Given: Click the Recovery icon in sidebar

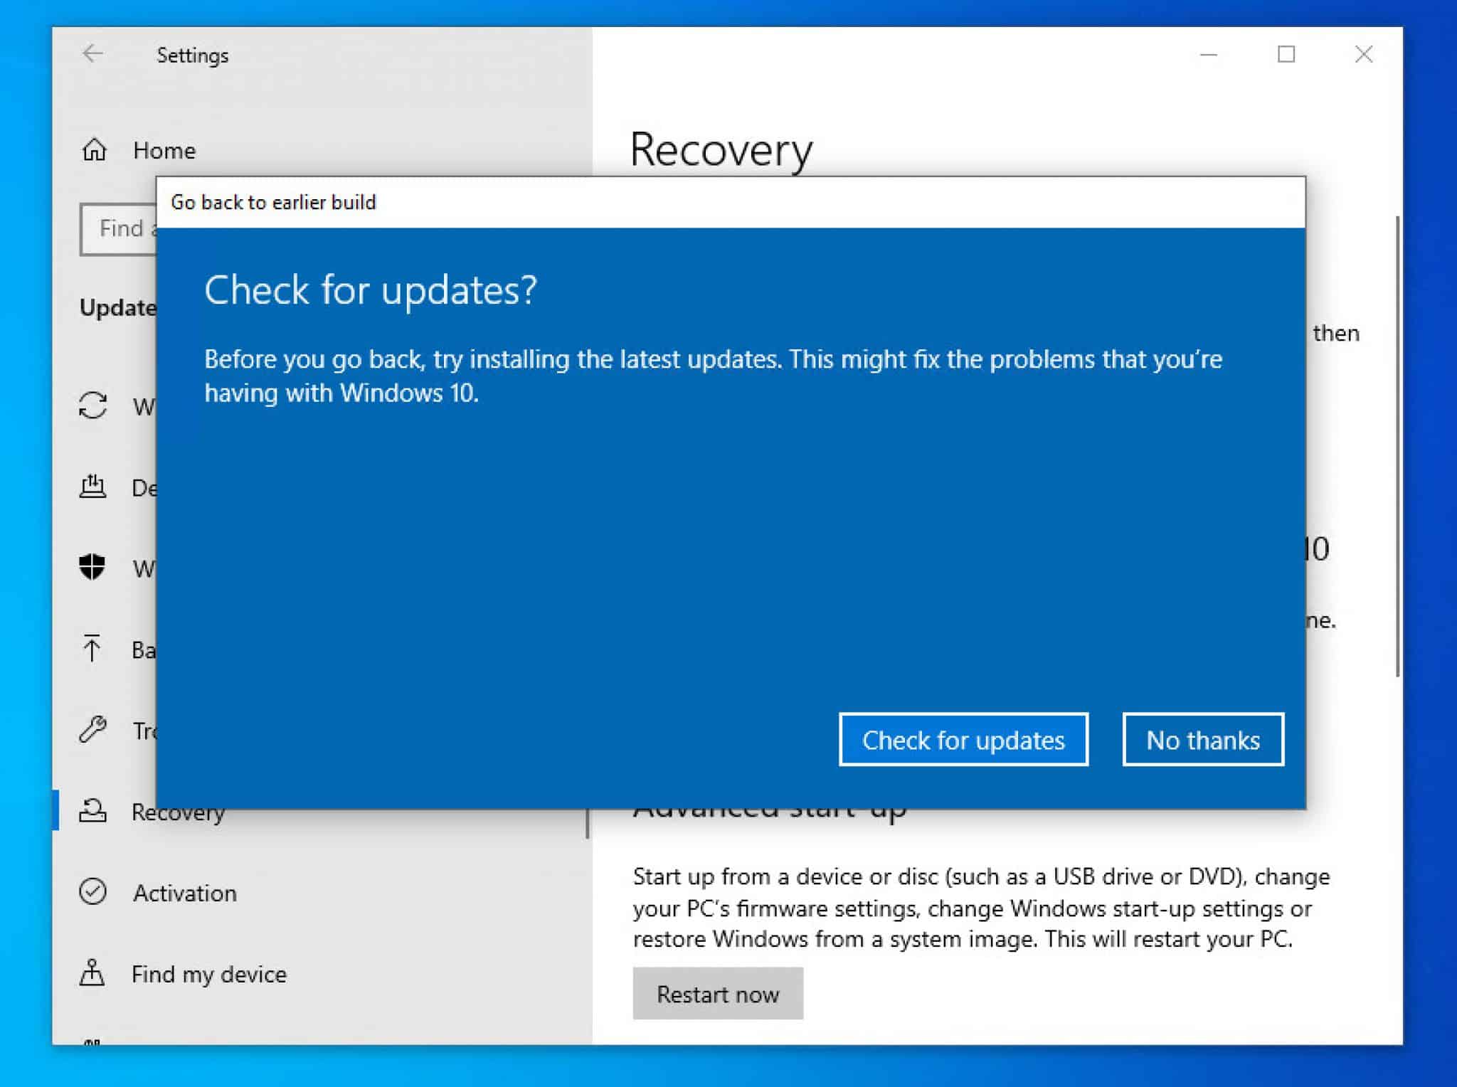Looking at the screenshot, I should click(x=93, y=812).
